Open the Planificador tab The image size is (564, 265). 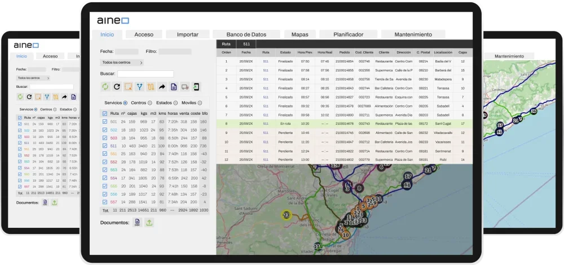click(x=348, y=34)
